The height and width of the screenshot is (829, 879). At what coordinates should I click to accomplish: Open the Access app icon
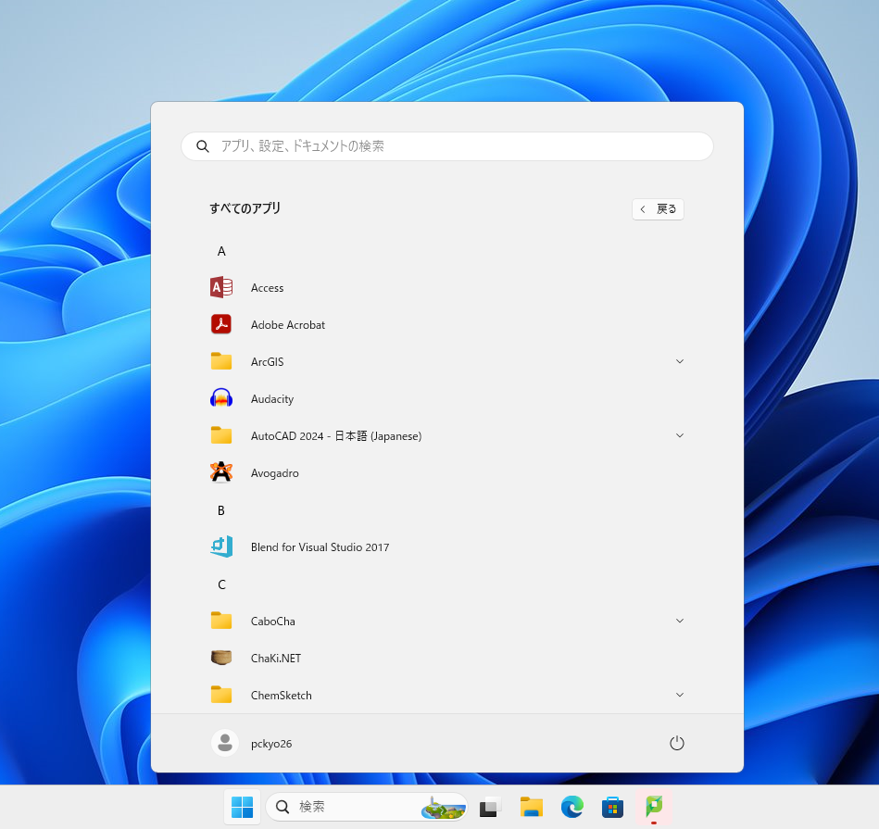(221, 287)
